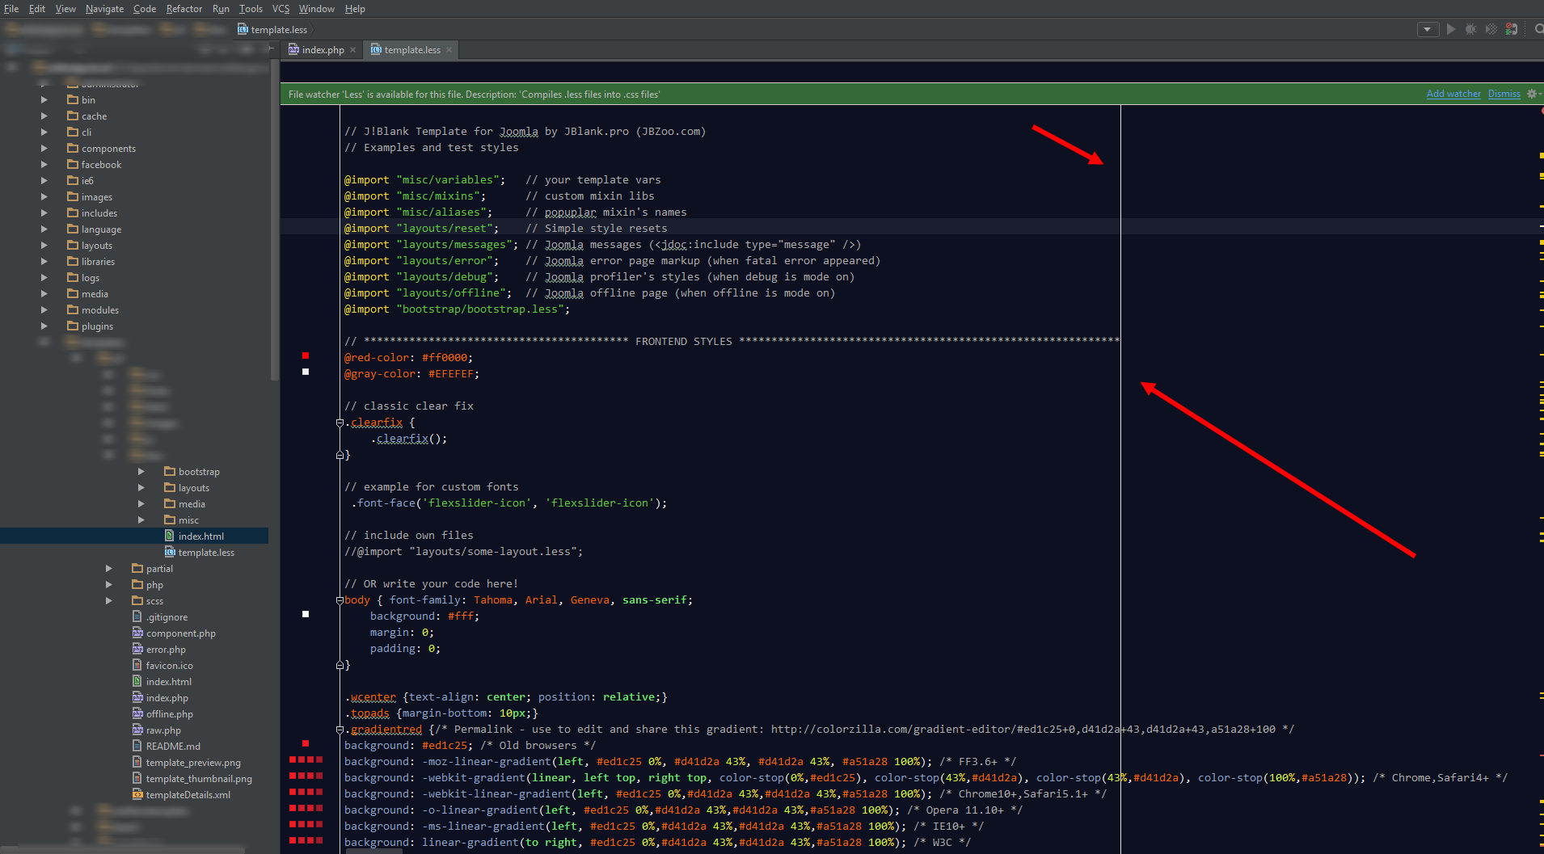Click the Debug bug icon

(1471, 29)
